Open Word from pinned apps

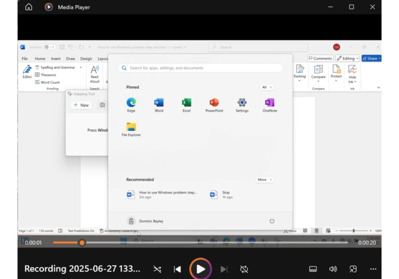click(159, 105)
